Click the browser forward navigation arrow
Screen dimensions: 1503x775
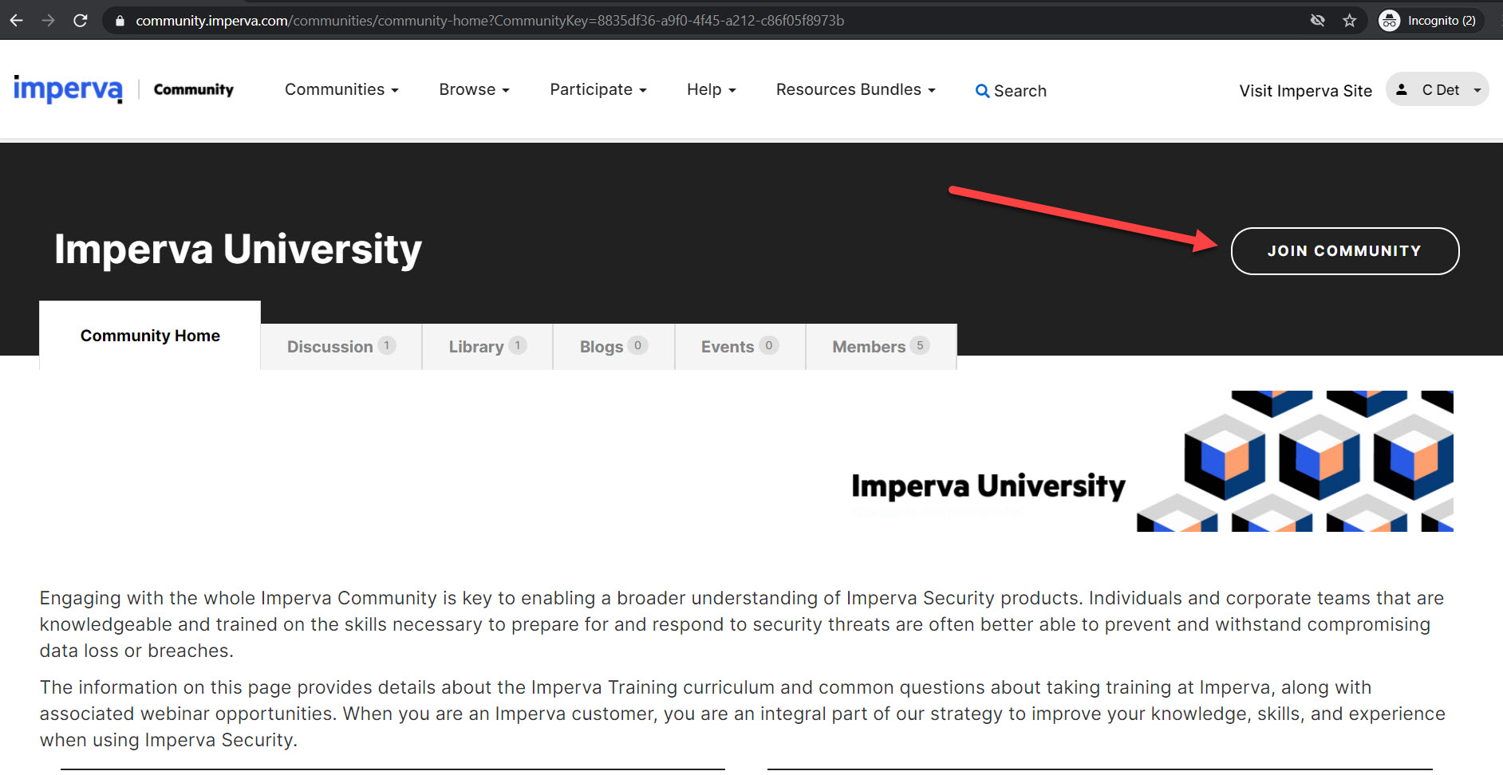48,20
